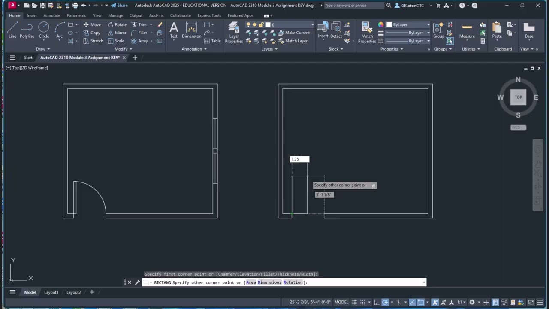The height and width of the screenshot is (309, 549).
Task: Select the Circle tool
Action: (44, 30)
